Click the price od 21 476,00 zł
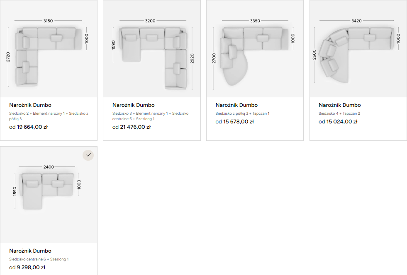 [x=132, y=127]
